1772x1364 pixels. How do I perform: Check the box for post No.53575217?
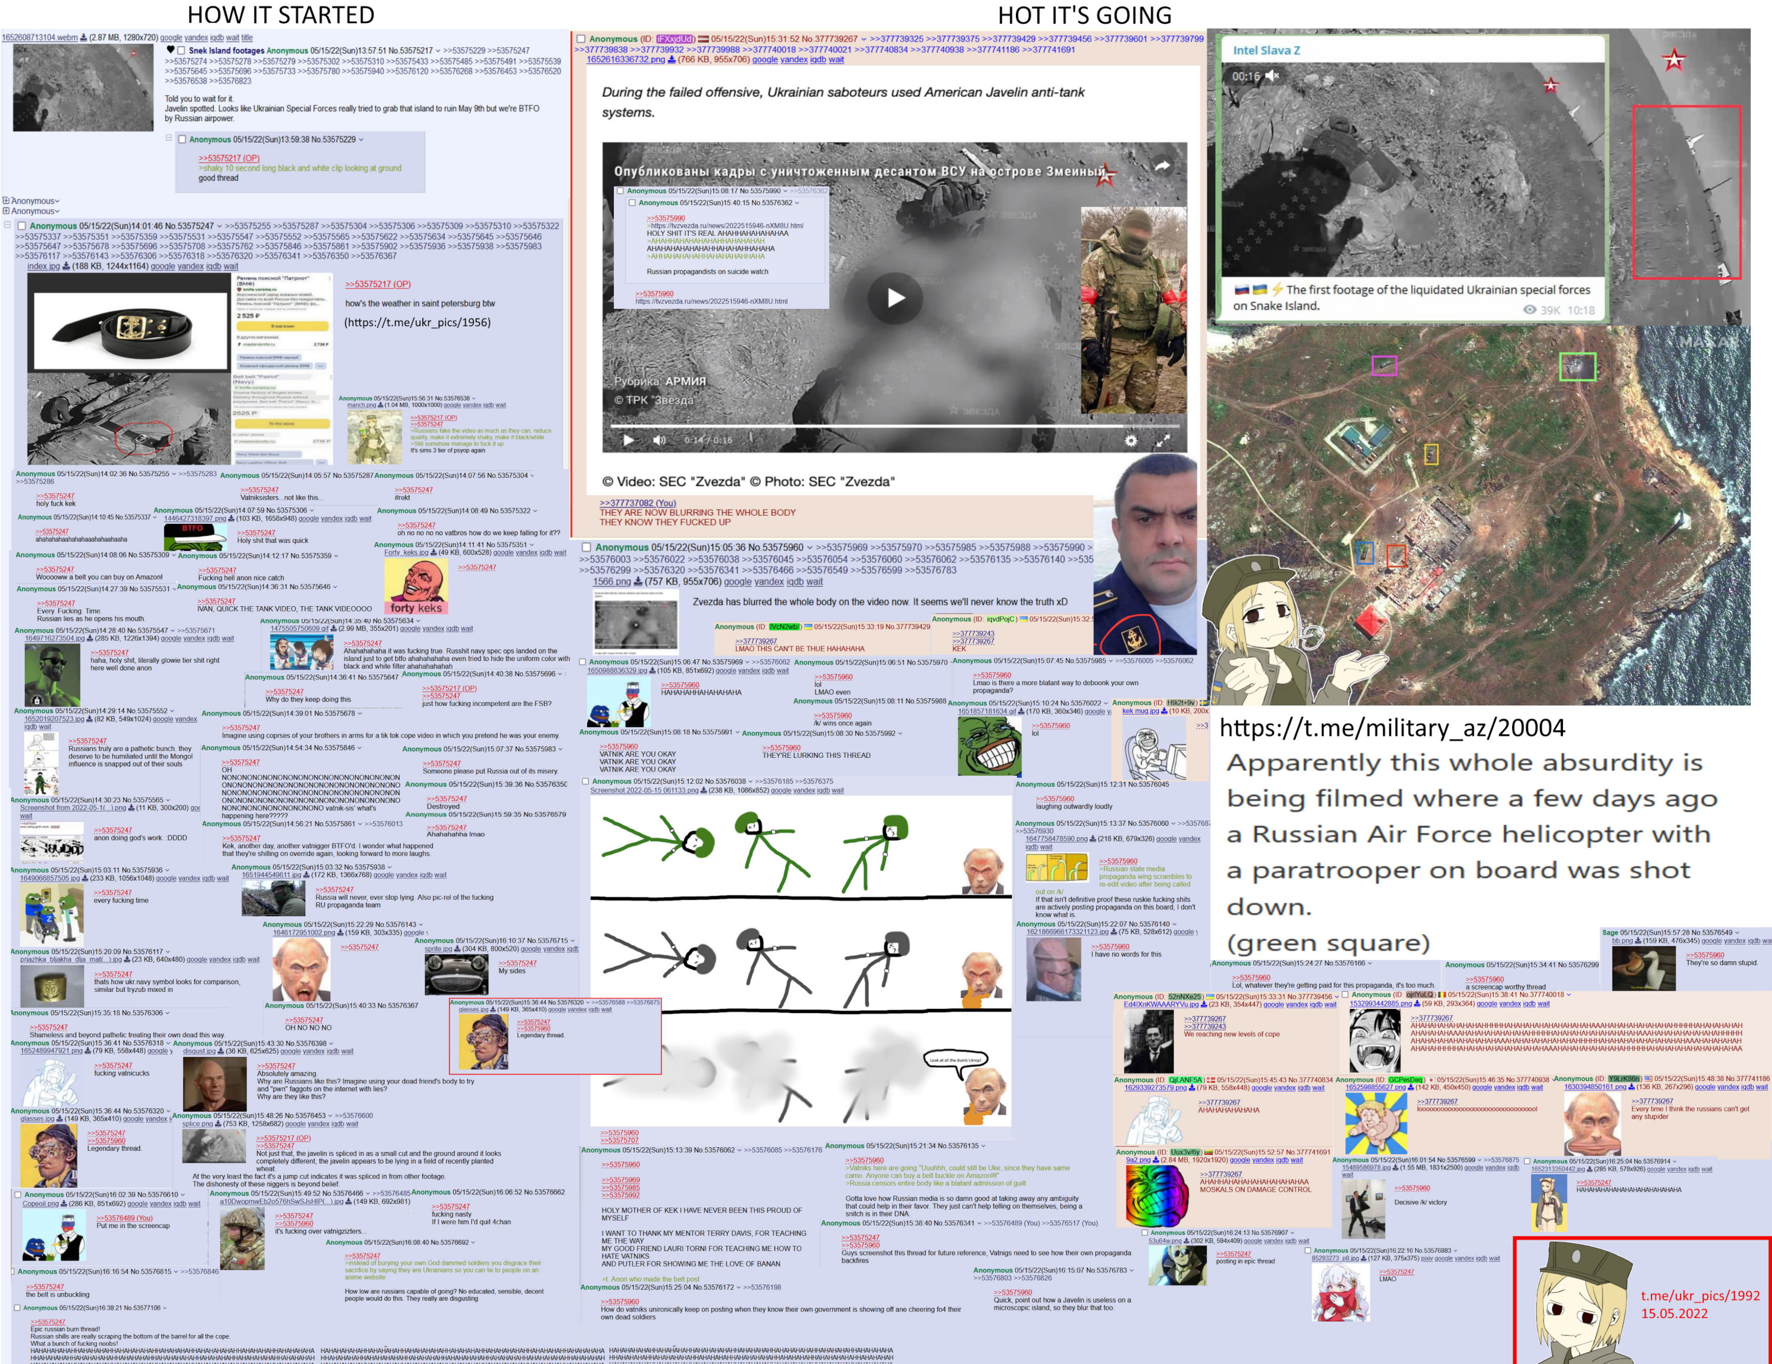[x=181, y=50]
